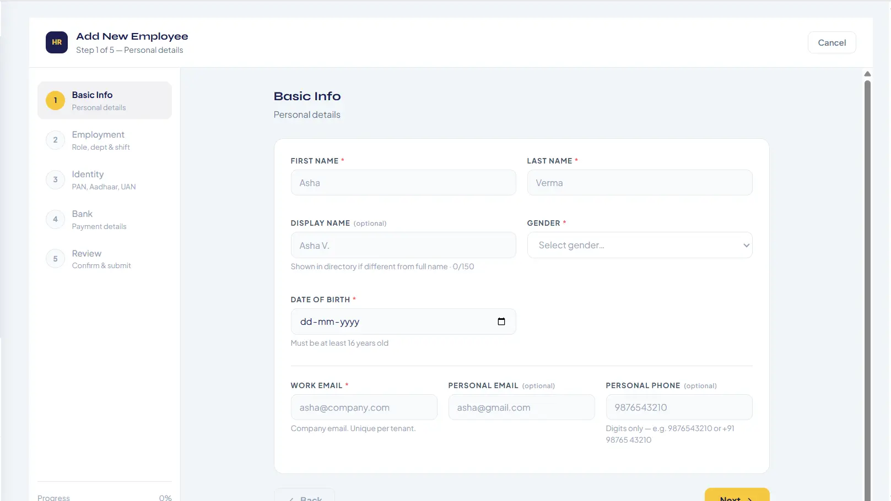Go to the Review step
Image resolution: width=891 pixels, height=501 pixels.
(x=105, y=259)
